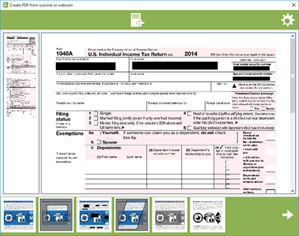Viewport: 299px width, 236px height.
Task: Choose the original color filter thumbnail
Action: coord(18,215)
